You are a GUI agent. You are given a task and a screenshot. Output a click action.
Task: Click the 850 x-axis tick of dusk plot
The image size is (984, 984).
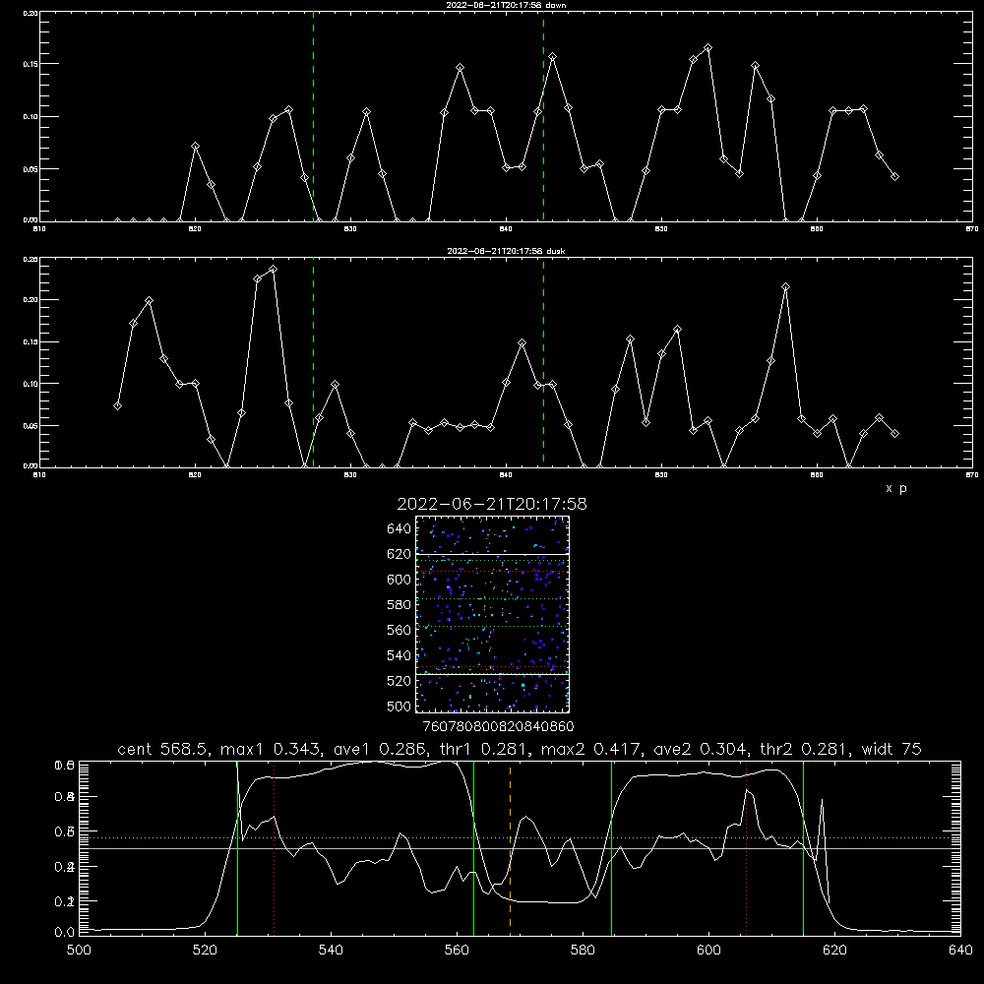point(661,475)
